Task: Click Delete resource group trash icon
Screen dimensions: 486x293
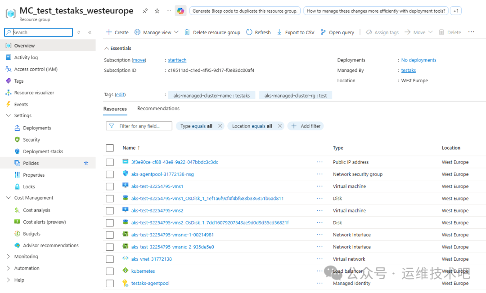Action: (187, 32)
